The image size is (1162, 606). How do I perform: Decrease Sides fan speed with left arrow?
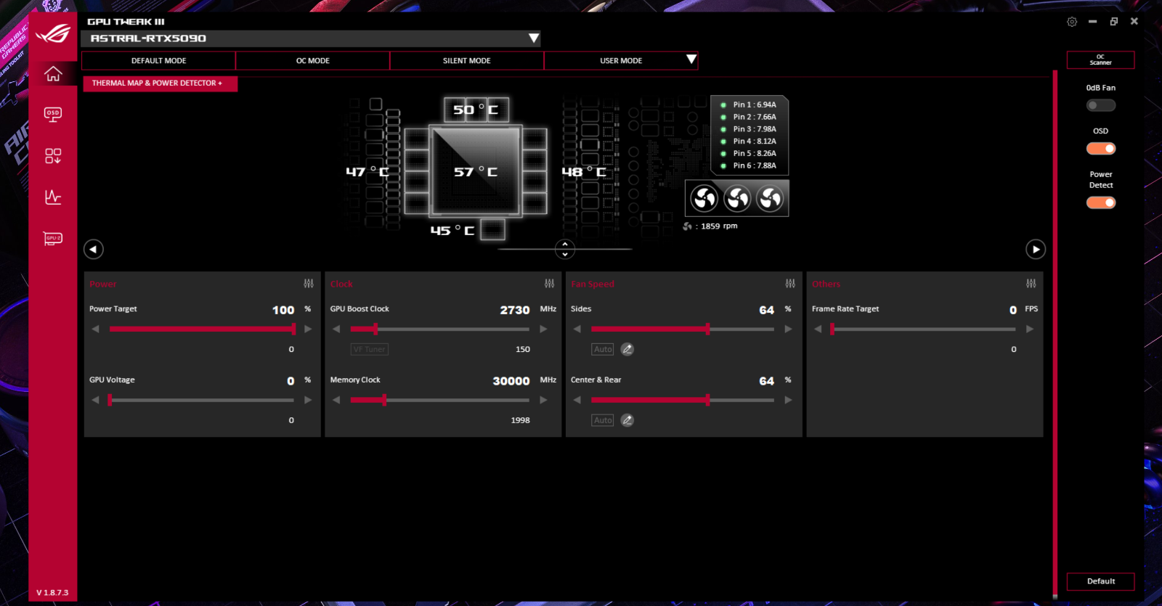577,329
